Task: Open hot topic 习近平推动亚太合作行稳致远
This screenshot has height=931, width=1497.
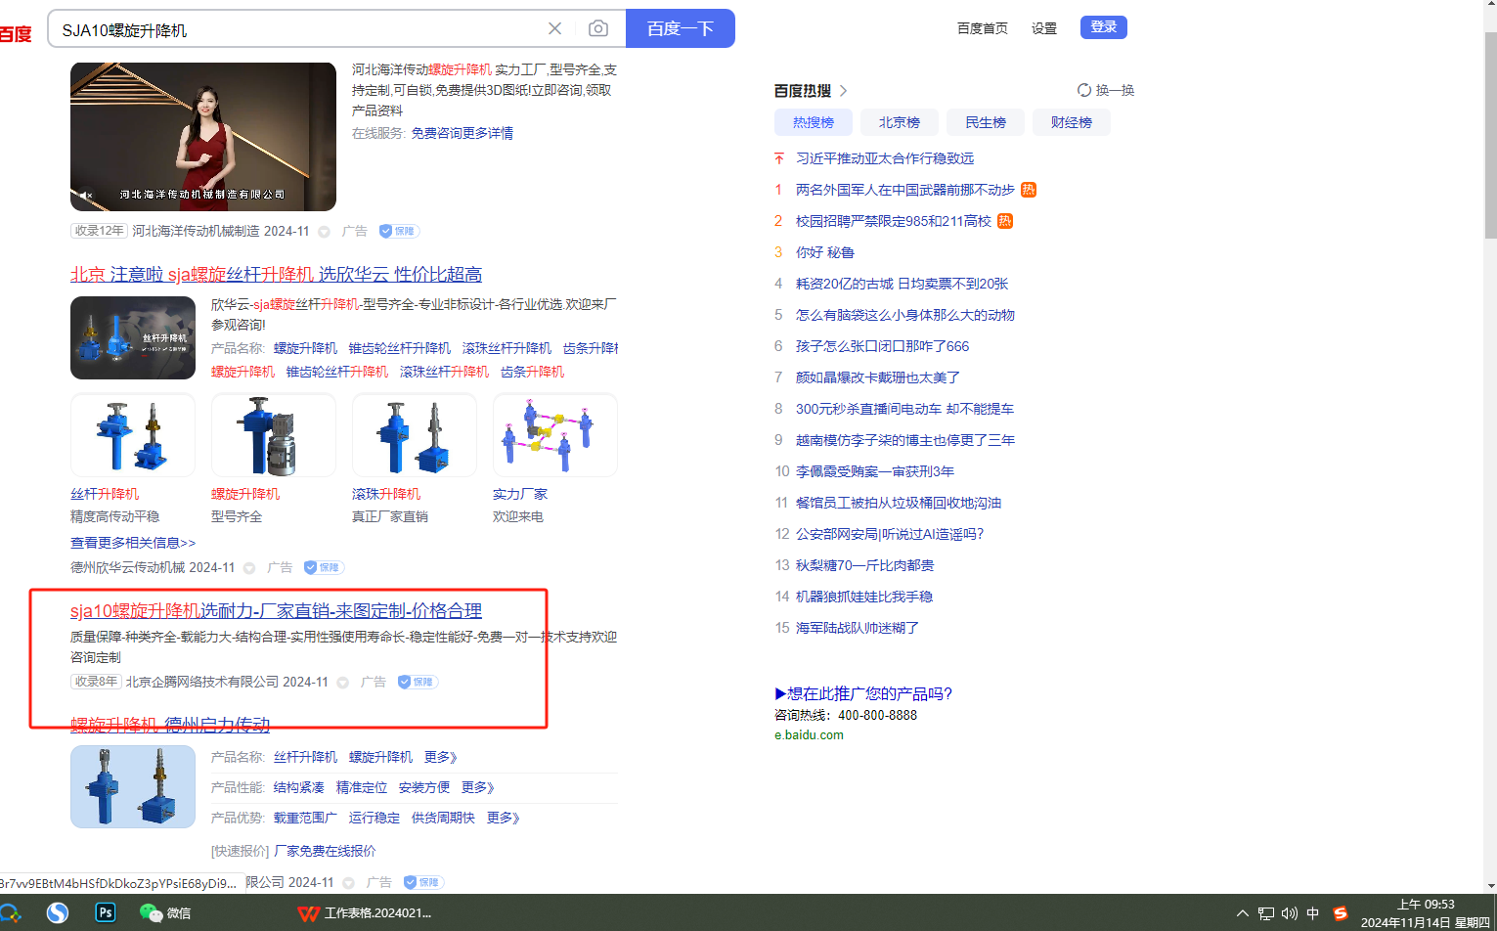Action: [885, 158]
